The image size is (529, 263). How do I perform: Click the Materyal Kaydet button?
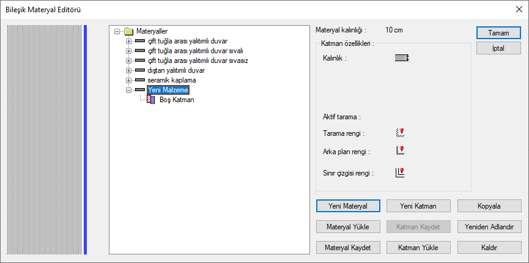[x=348, y=248]
